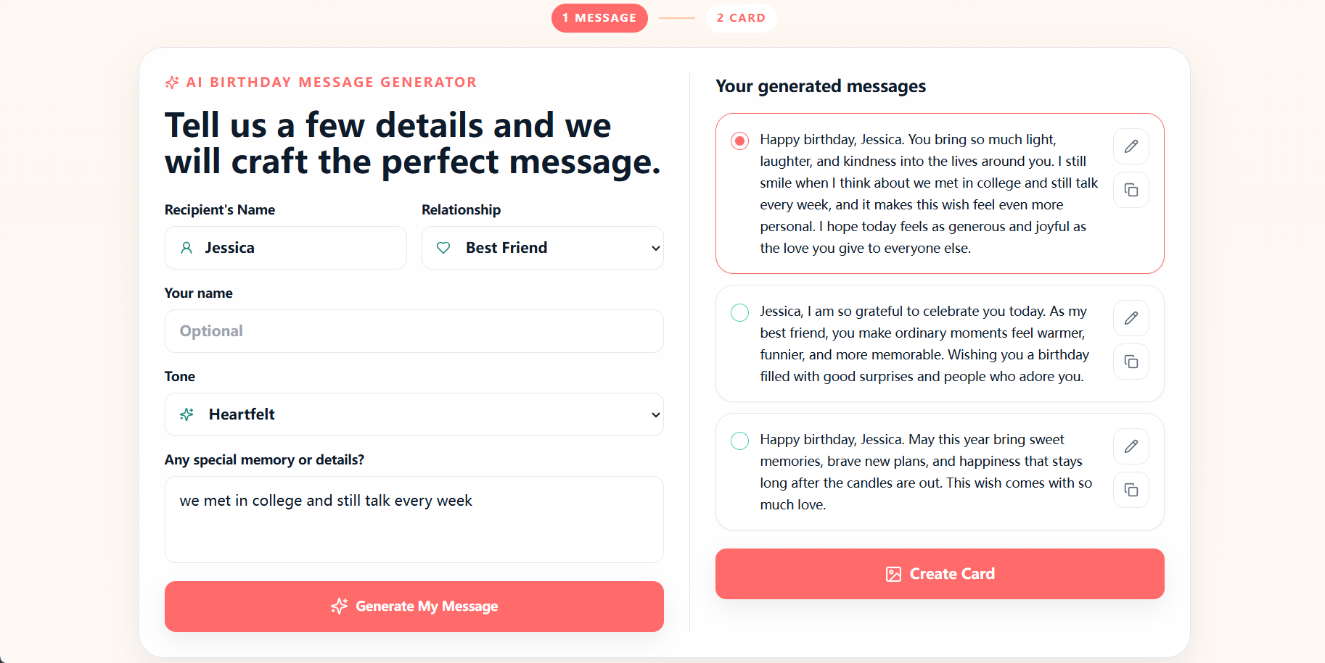Screen dimensions: 1325x663
Task: Go to step 1 Message tab
Action: point(599,18)
